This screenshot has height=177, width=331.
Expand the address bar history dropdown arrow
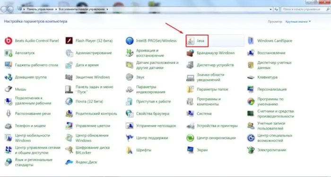point(270,9)
